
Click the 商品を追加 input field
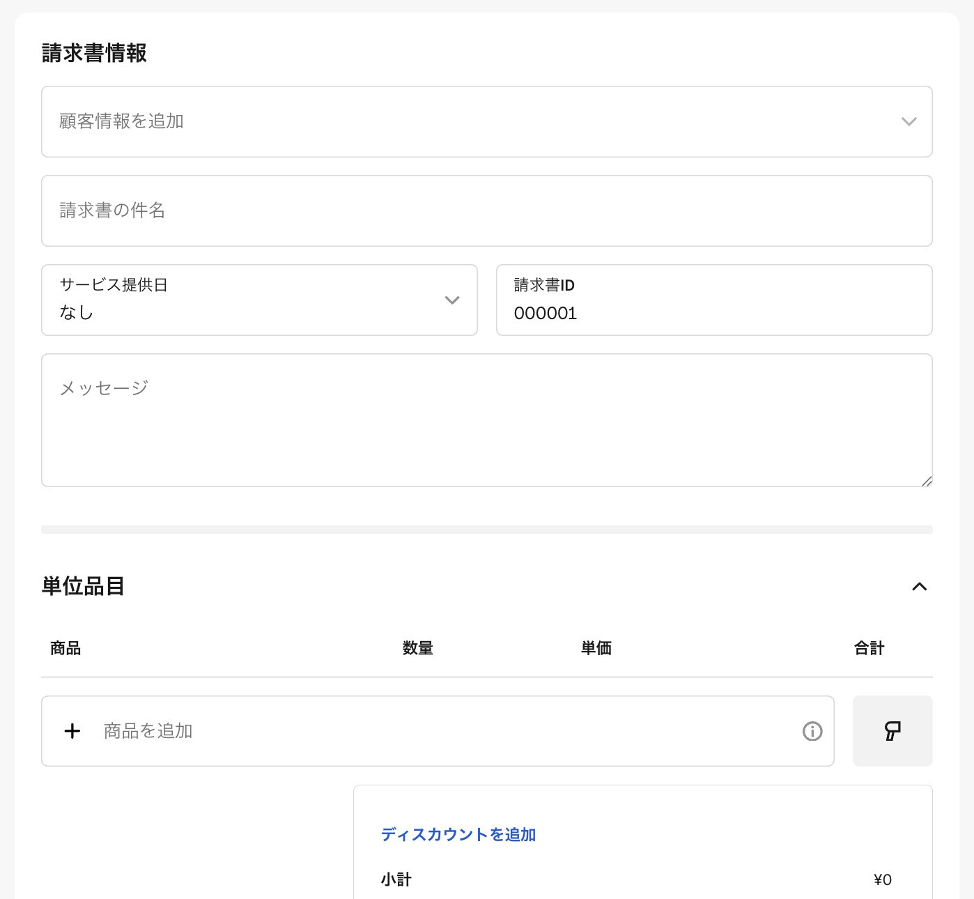point(438,731)
